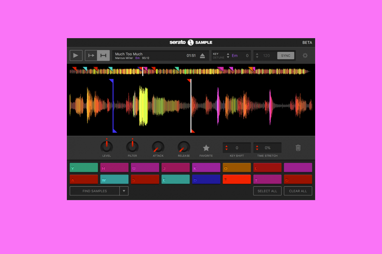Select the red cue marker at white playhead

(x=191, y=106)
